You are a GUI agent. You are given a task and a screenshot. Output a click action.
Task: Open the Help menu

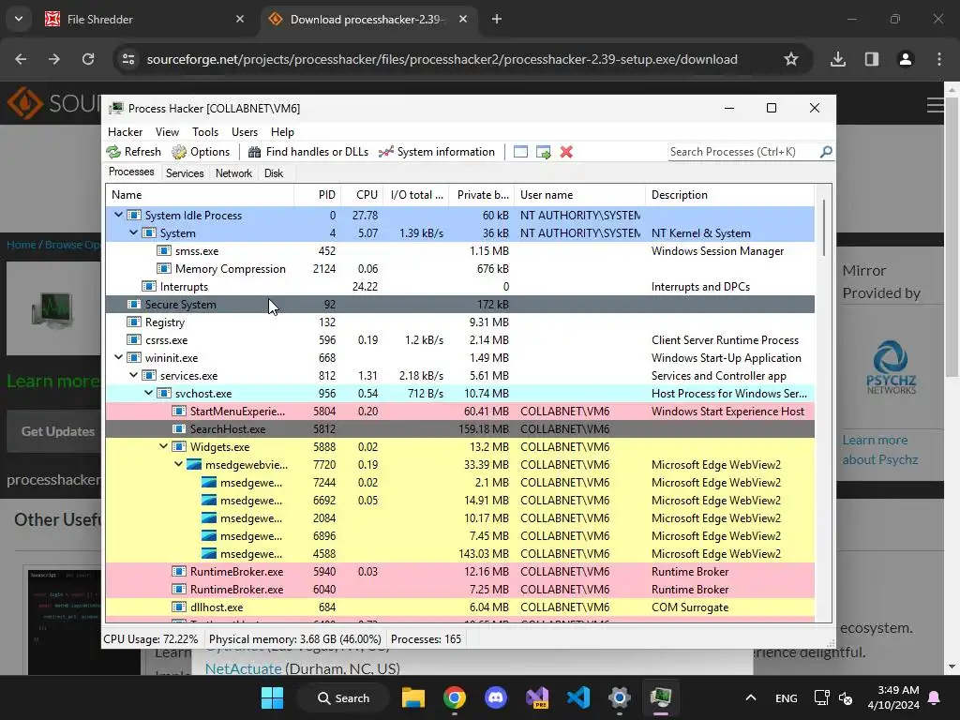[x=282, y=132]
